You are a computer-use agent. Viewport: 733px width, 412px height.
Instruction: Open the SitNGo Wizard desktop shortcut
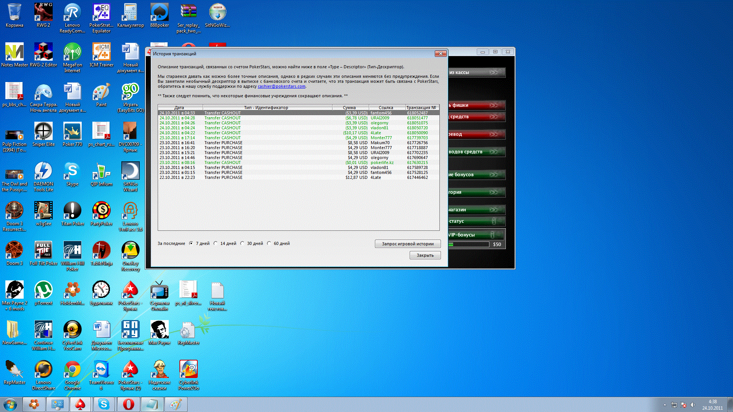(130, 171)
